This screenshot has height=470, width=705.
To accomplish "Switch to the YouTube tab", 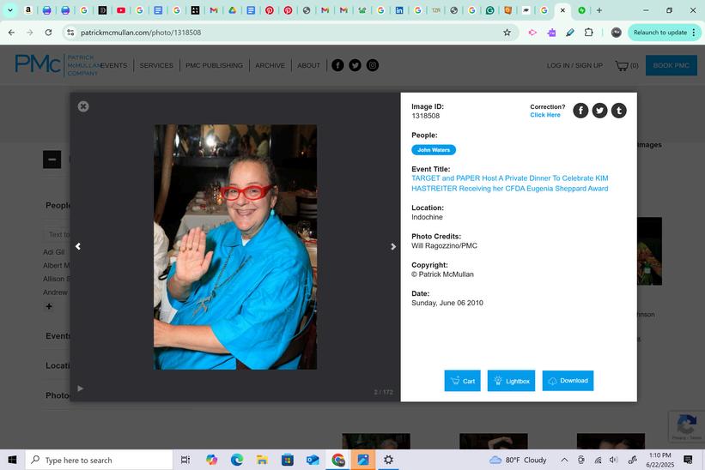I will pyautogui.click(x=121, y=10).
